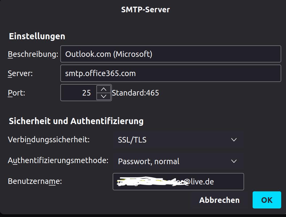
Task: Focus the Server field with smtp.office365.com
Action: click(x=171, y=73)
